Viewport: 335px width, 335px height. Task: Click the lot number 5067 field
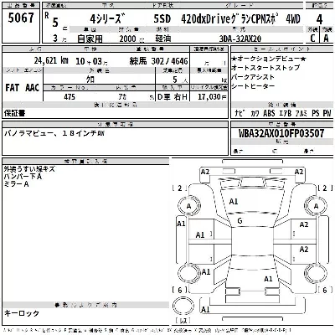click(x=21, y=18)
